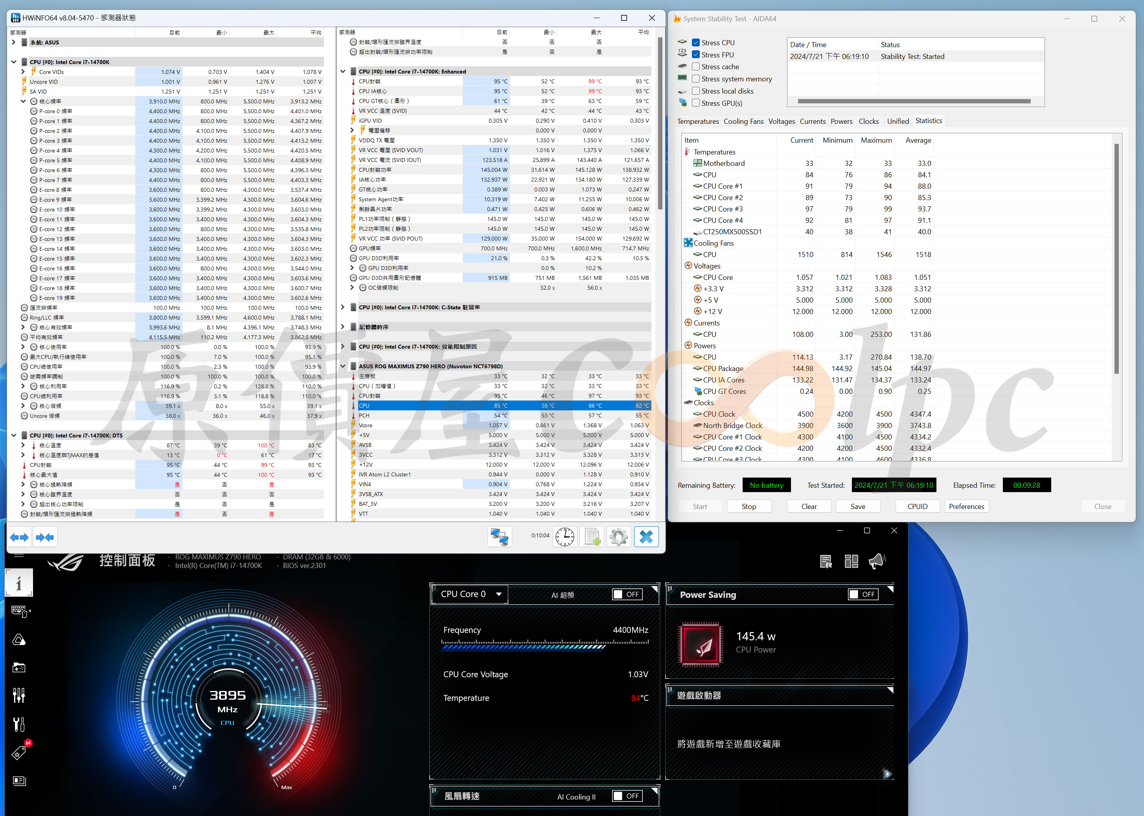Screen dimensions: 1144x816
Task: Collapse CPU [#0]: Intel Core i7-14700K node
Action: point(14,62)
